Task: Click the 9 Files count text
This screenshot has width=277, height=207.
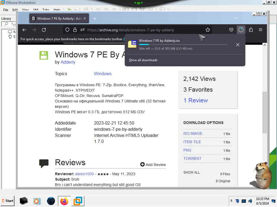Action: 225,174
